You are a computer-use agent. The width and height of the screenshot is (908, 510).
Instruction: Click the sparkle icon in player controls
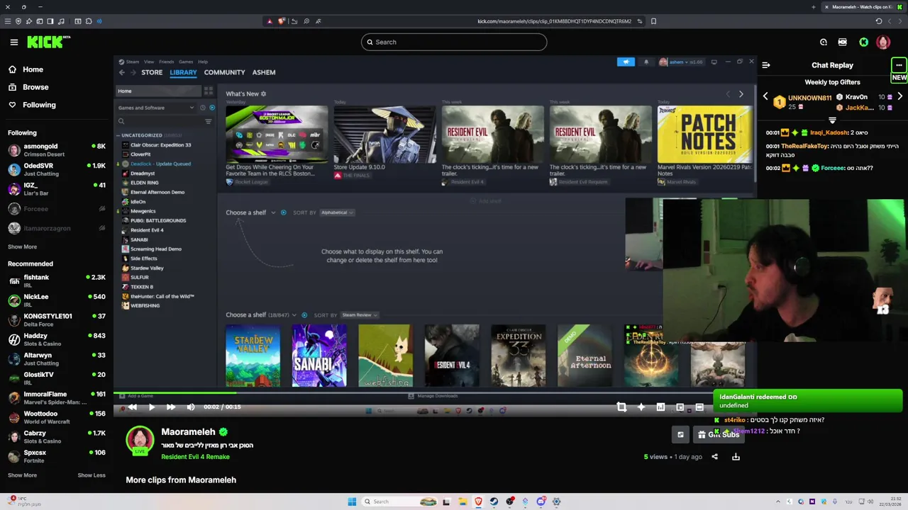coord(641,407)
